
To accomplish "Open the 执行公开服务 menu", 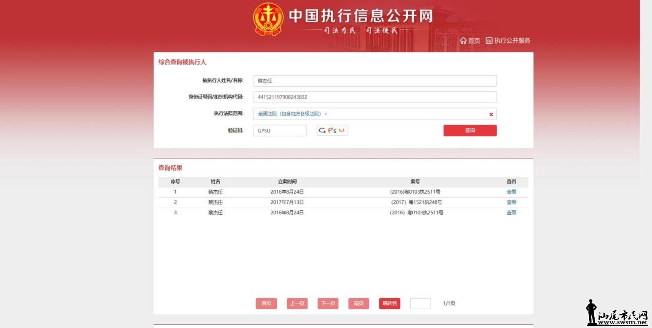I will coord(512,41).
